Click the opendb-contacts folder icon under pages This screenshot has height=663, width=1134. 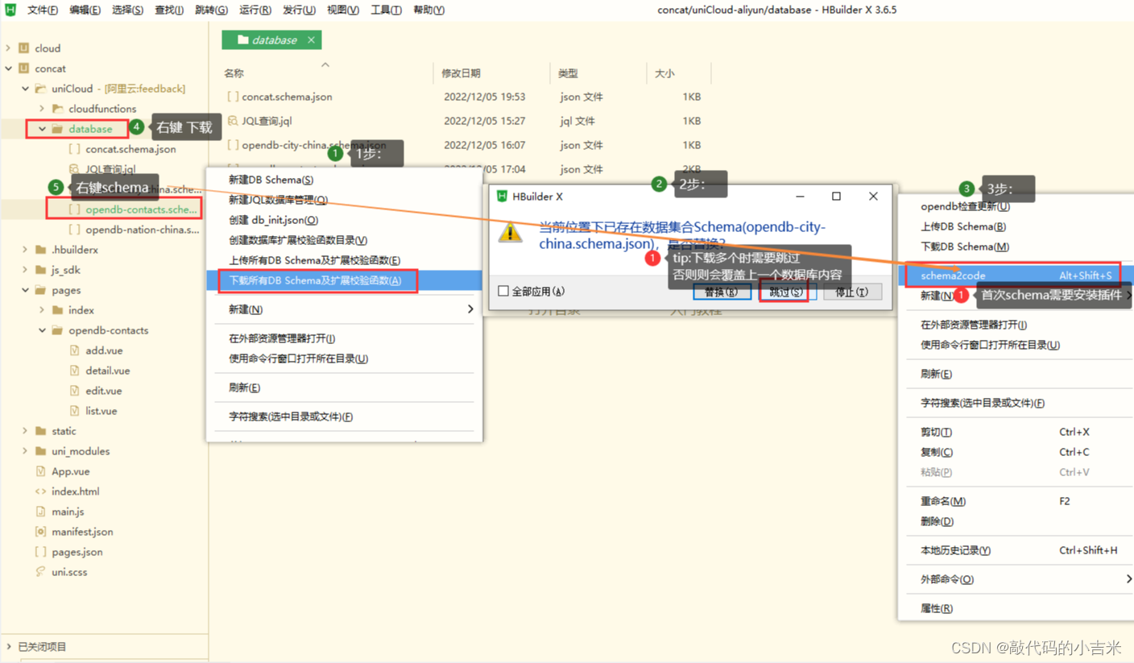pyautogui.click(x=57, y=330)
